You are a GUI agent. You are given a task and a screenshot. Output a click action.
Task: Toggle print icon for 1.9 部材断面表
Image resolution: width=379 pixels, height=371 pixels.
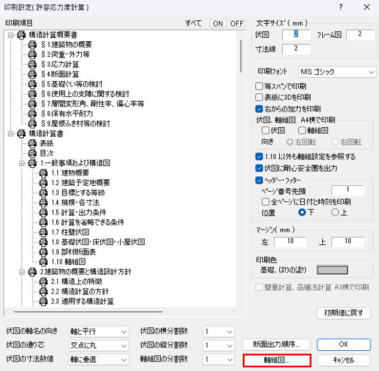click(x=44, y=252)
